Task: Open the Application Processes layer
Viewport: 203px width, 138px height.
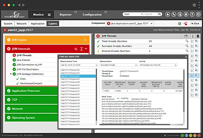Action: pos(31,91)
